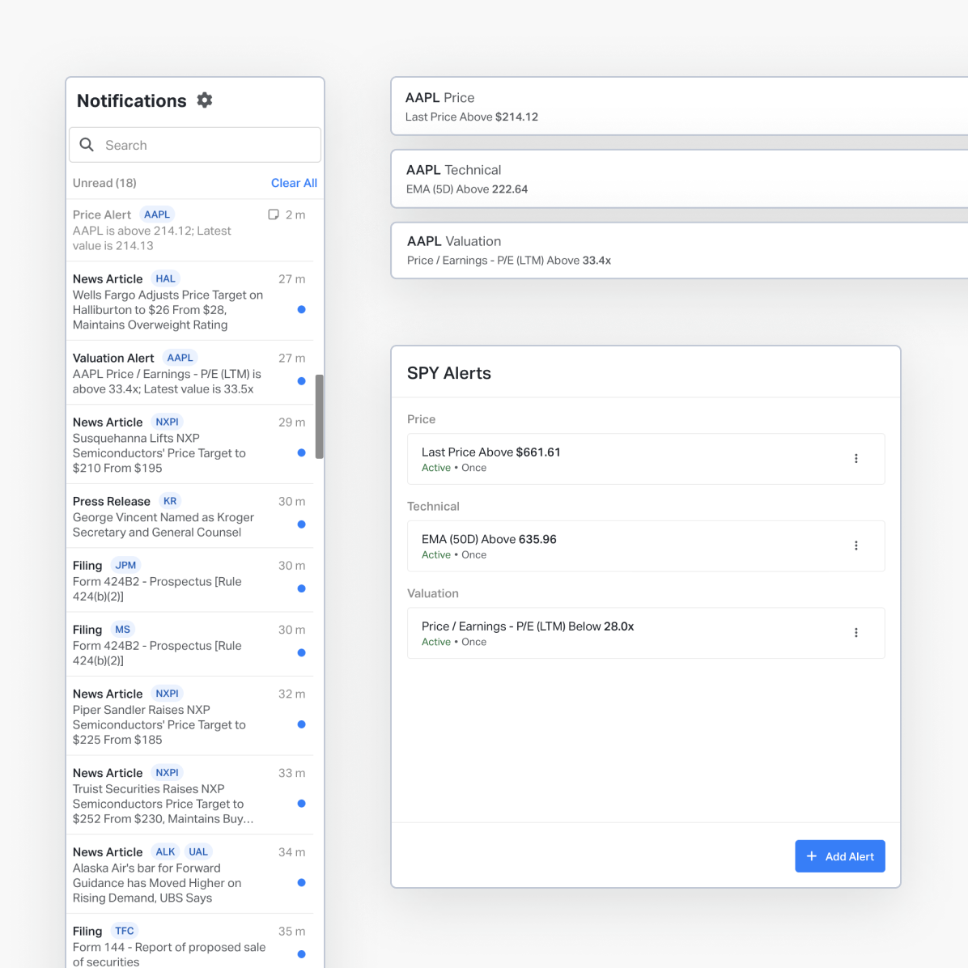Viewport: 968px width, 968px height.
Task: Open 'AAPL is above 214.12' price alert
Action: tap(190, 230)
